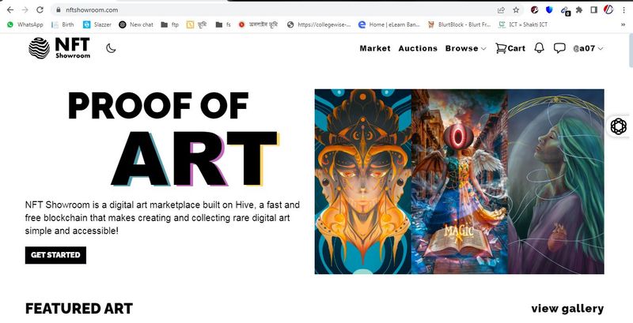
Task: Share this page icon in address bar
Action: [501, 9]
